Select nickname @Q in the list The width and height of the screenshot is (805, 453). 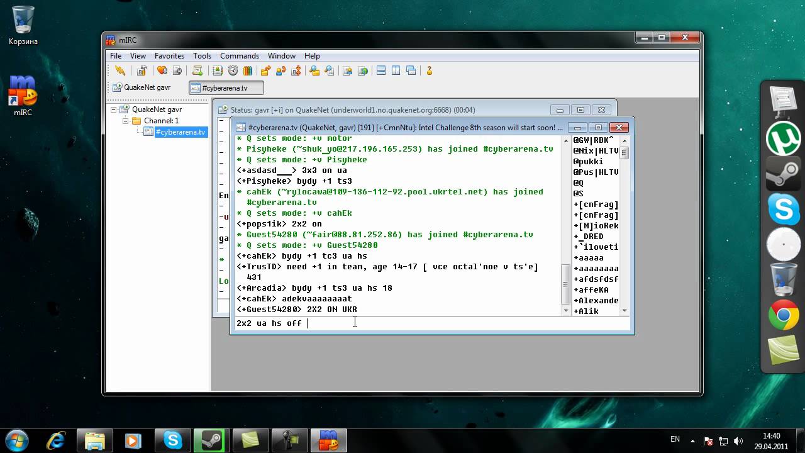click(579, 183)
